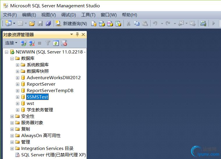Expand the 系统数据库 folder
Image resolution: width=221 pixels, height=159 pixels.
[17, 65]
